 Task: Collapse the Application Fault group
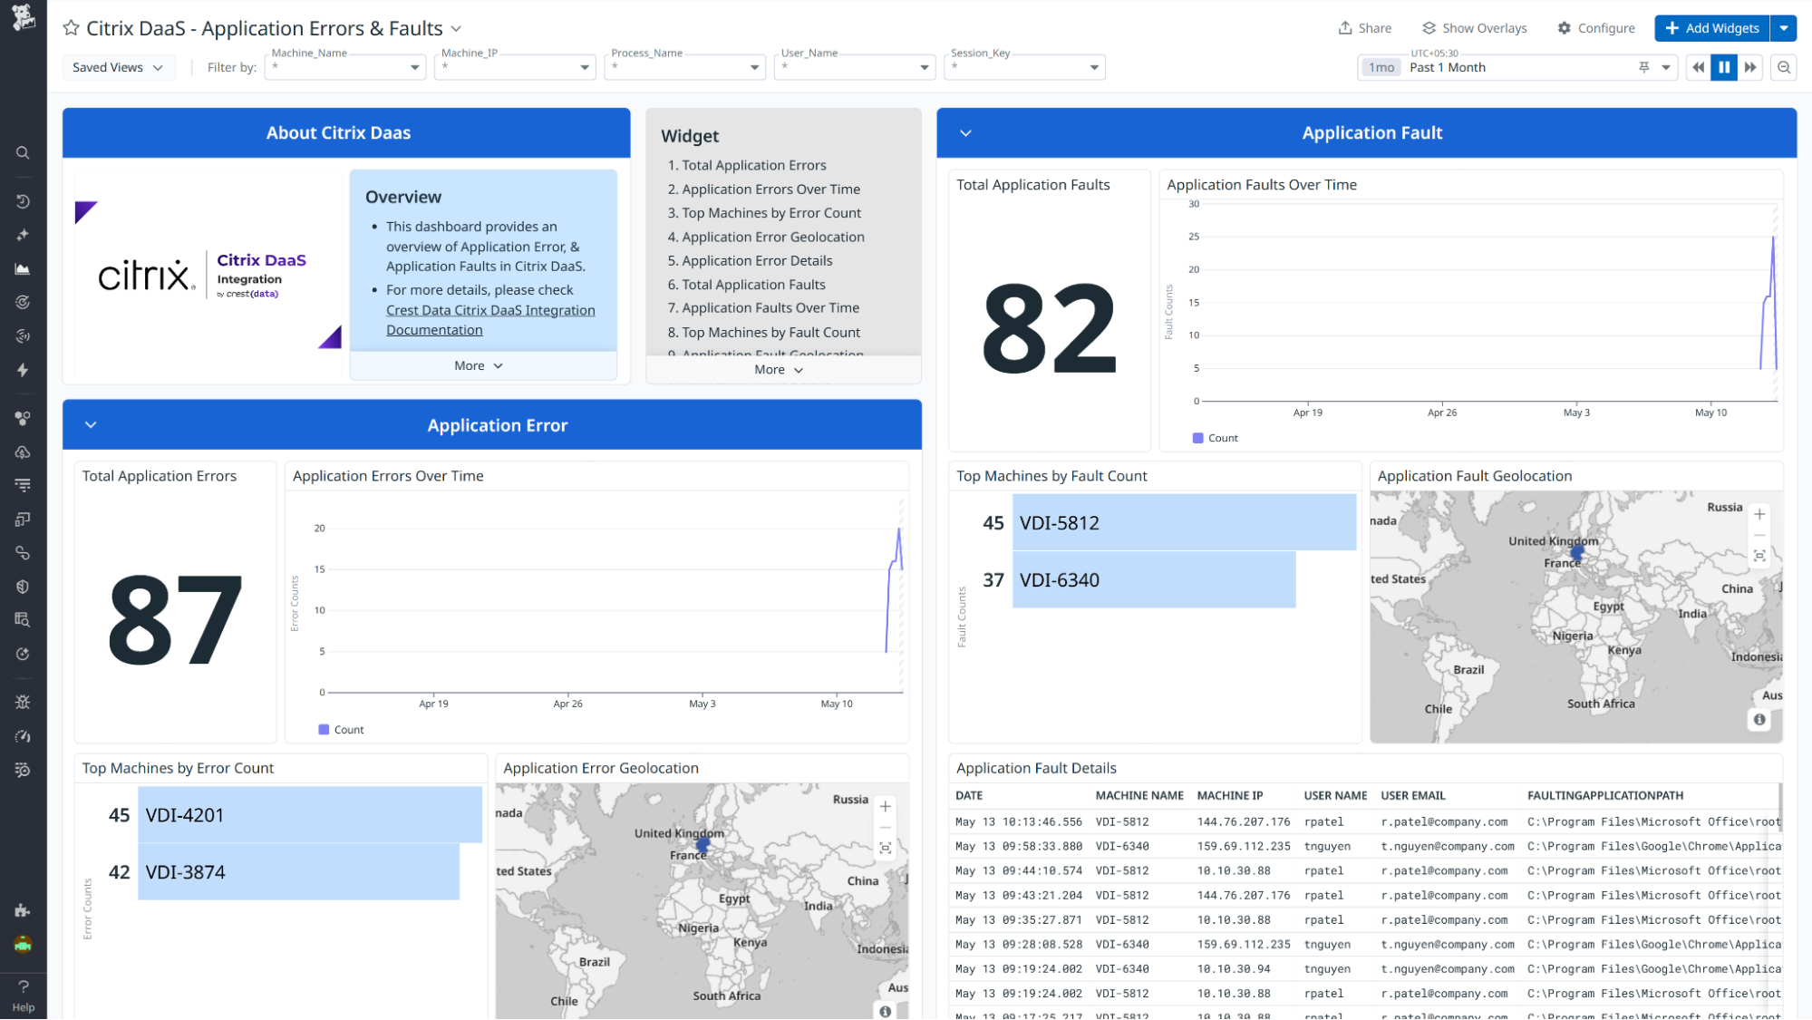pos(965,133)
